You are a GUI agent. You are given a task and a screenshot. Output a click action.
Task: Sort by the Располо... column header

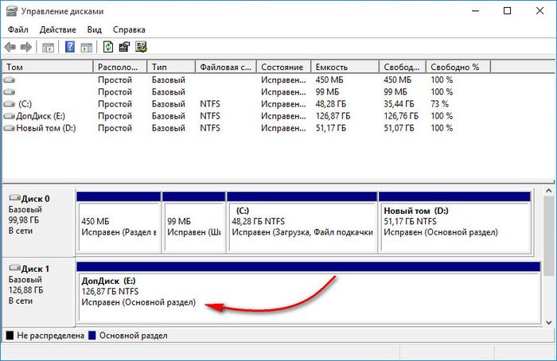pyautogui.click(x=120, y=67)
